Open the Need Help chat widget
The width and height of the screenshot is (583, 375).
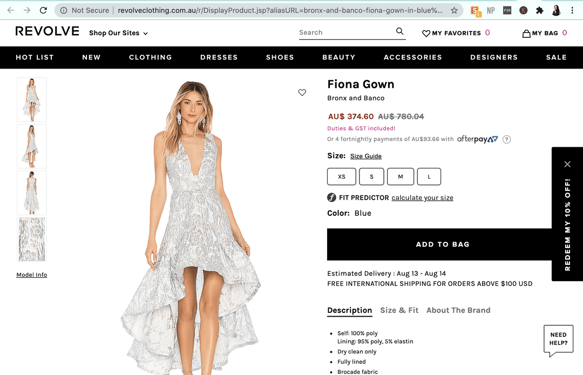(558, 339)
